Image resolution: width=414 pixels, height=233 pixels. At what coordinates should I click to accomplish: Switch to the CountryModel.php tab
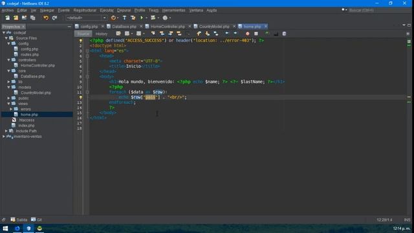pyautogui.click(x=214, y=27)
